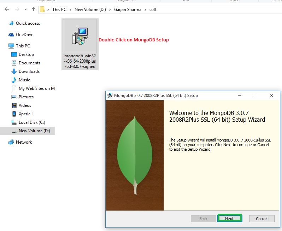Image resolution: width=282 pixels, height=231 pixels.
Task: Close the MongoDB Setup window
Action: [272, 96]
